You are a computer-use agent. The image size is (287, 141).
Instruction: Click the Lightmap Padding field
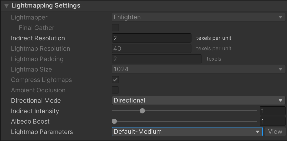click(x=157, y=59)
